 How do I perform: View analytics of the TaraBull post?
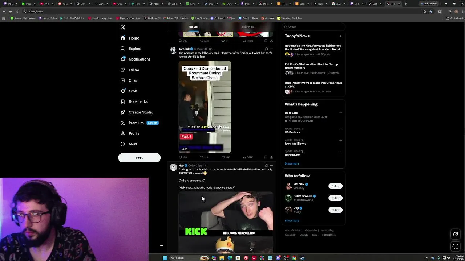point(248,157)
